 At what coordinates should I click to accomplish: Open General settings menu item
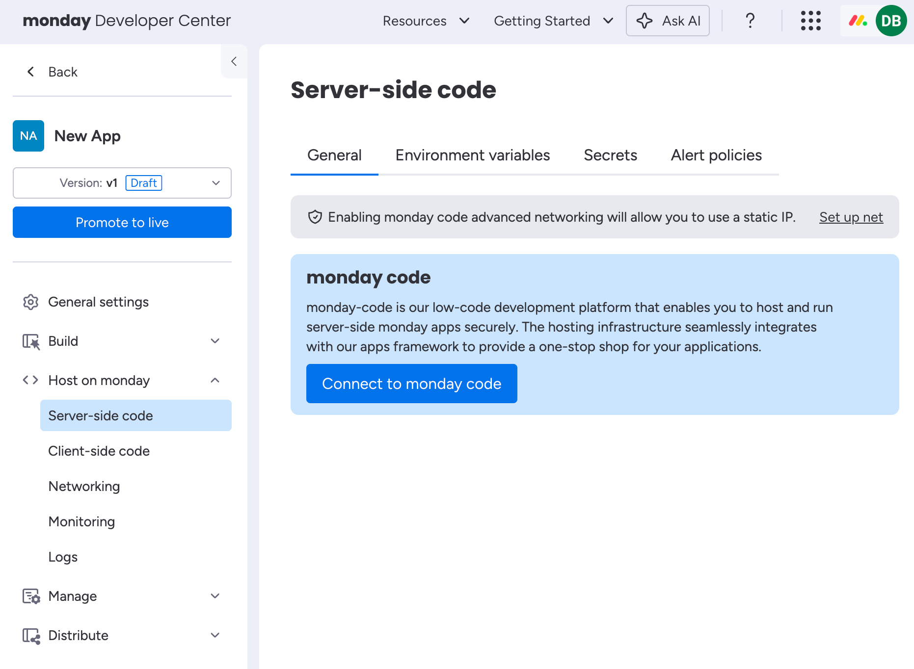122,302
